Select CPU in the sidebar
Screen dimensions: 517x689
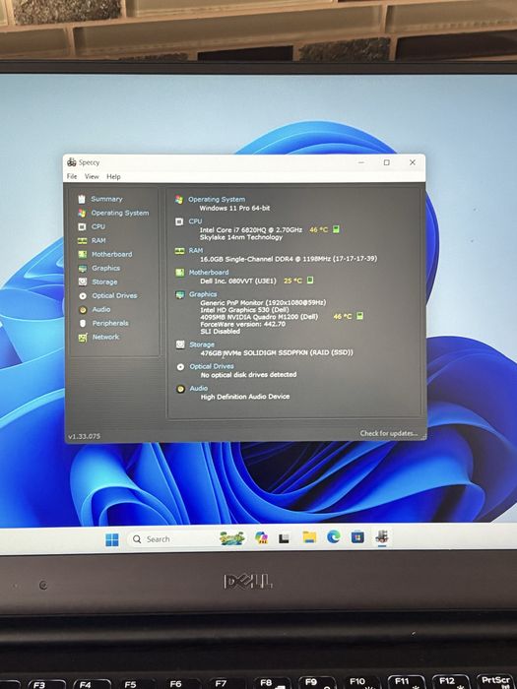click(98, 226)
